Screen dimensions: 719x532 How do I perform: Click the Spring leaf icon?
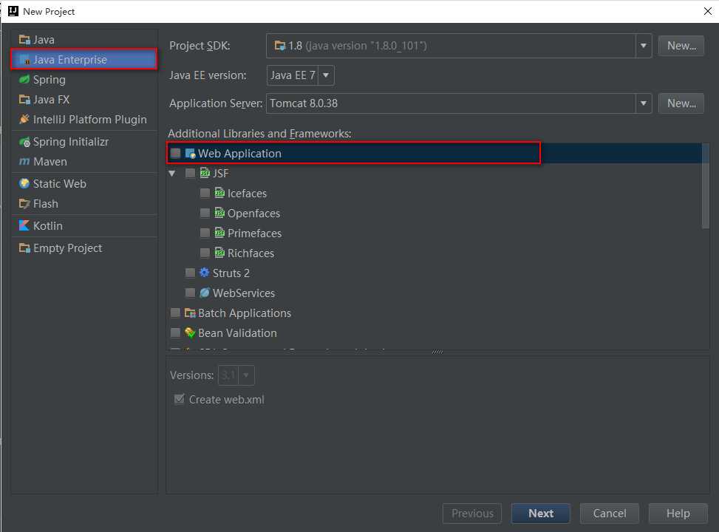(x=24, y=80)
